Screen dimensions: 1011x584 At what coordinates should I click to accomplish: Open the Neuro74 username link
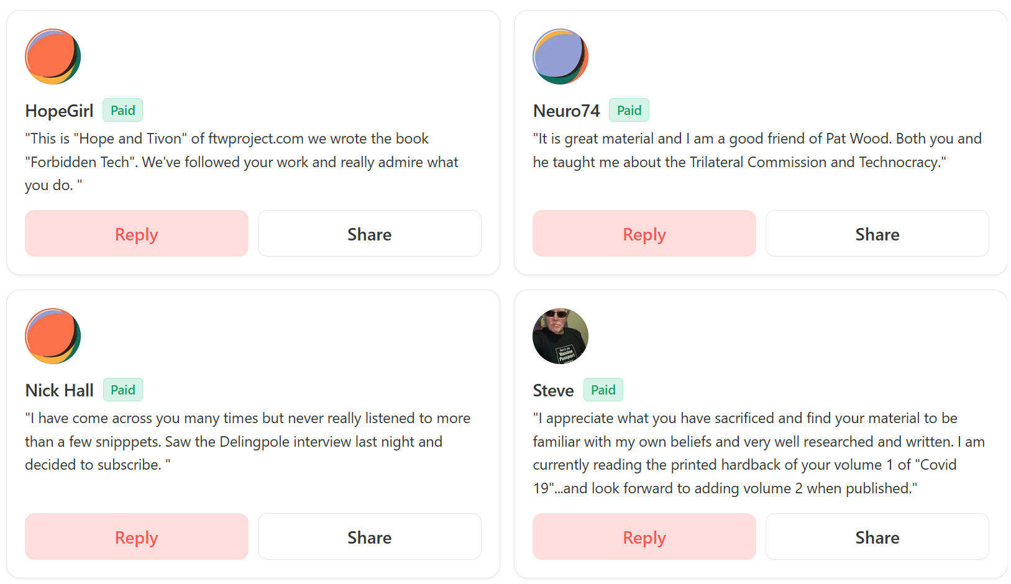[x=566, y=111]
